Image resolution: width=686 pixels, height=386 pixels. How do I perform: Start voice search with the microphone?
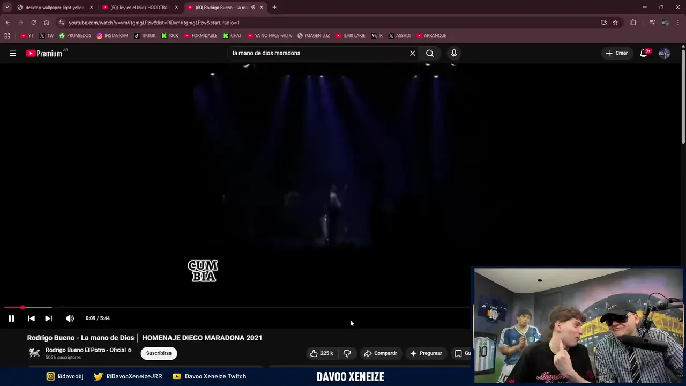click(454, 53)
